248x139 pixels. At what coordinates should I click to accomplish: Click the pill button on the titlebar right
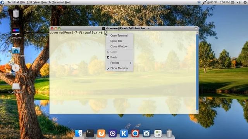click(x=196, y=29)
